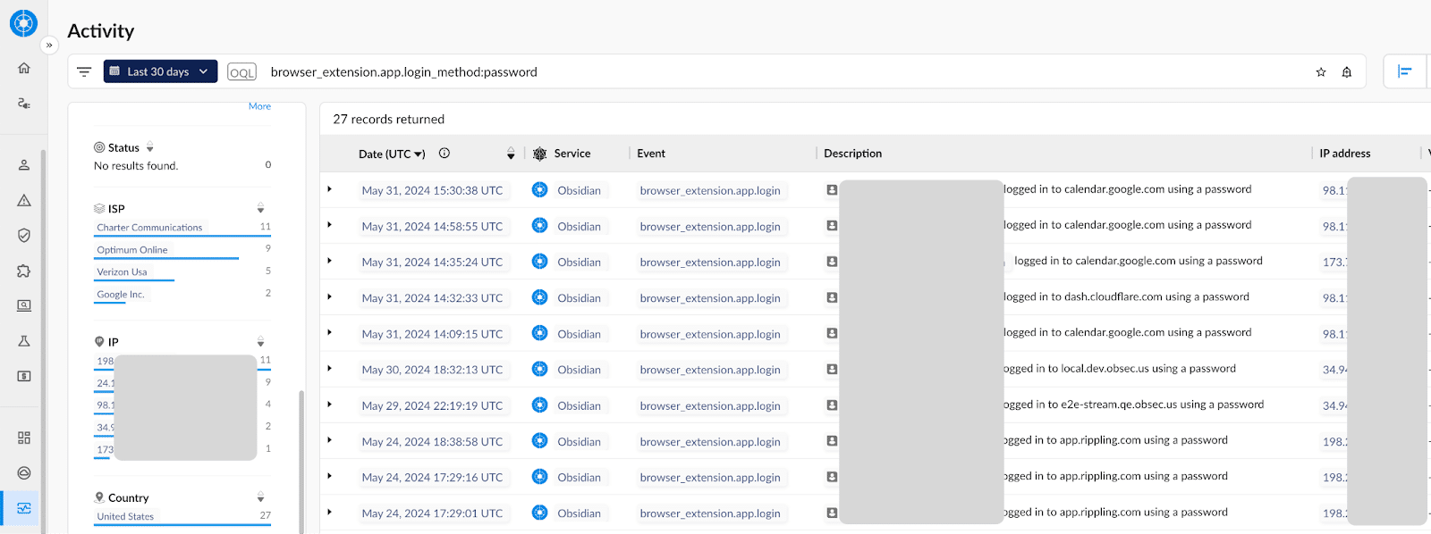This screenshot has width=1431, height=534.
Task: Toggle the OQL query mode button
Action: (x=241, y=72)
